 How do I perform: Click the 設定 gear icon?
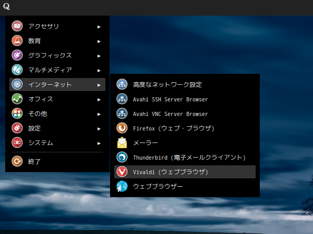pyautogui.click(x=17, y=128)
